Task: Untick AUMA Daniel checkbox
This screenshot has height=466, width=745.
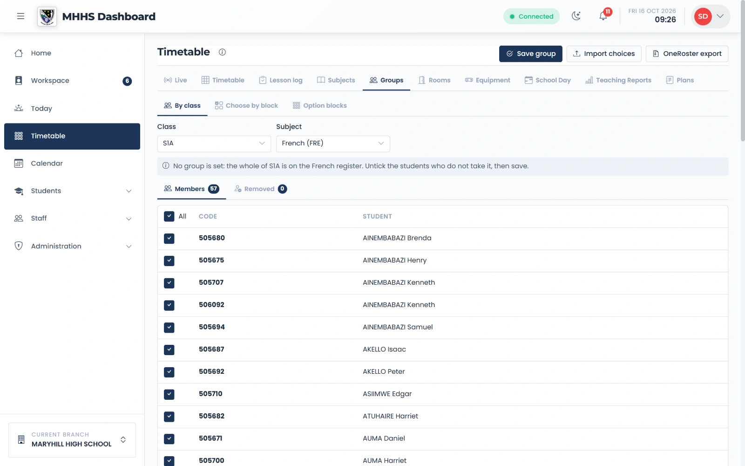Action: coord(169,439)
